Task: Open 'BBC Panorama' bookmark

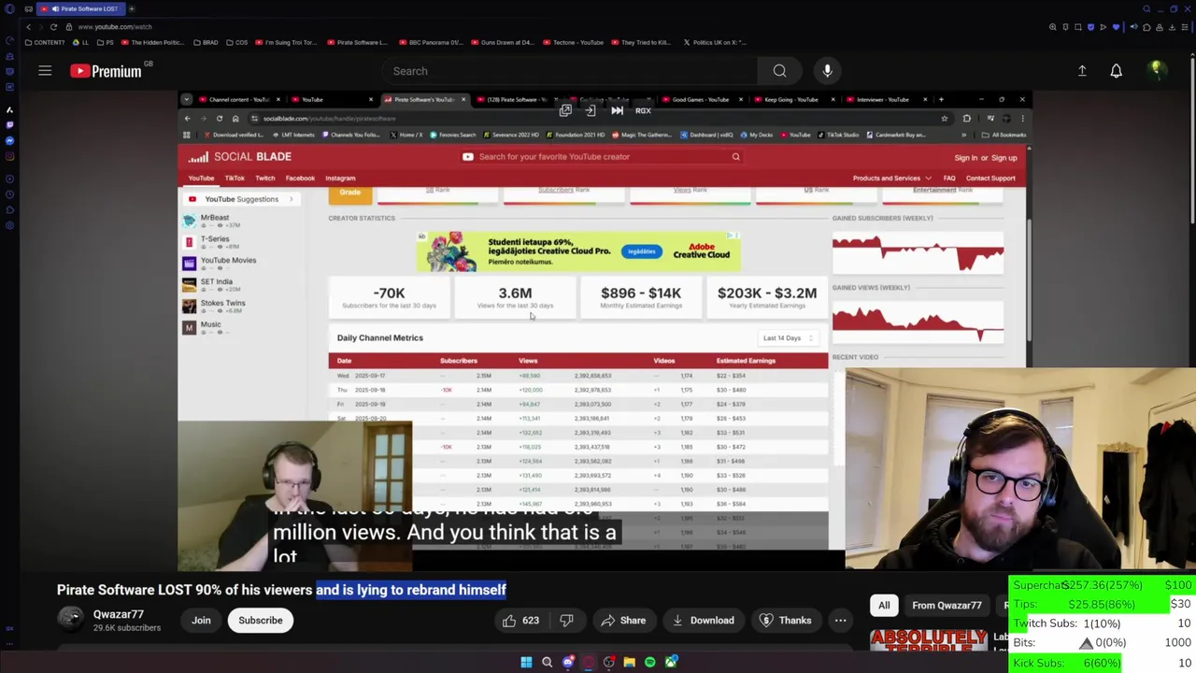Action: click(x=431, y=42)
